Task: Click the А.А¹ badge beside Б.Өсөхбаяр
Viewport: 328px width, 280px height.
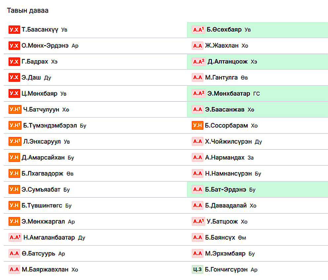Action: point(198,29)
